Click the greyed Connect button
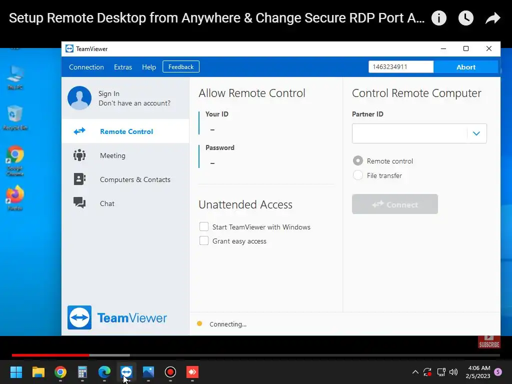Image resolution: width=512 pixels, height=384 pixels. [395, 204]
